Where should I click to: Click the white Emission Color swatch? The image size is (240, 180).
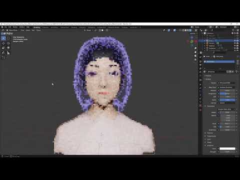(227, 148)
